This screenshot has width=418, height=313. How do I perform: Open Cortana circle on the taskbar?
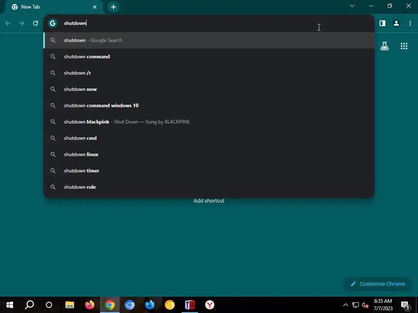click(49, 305)
